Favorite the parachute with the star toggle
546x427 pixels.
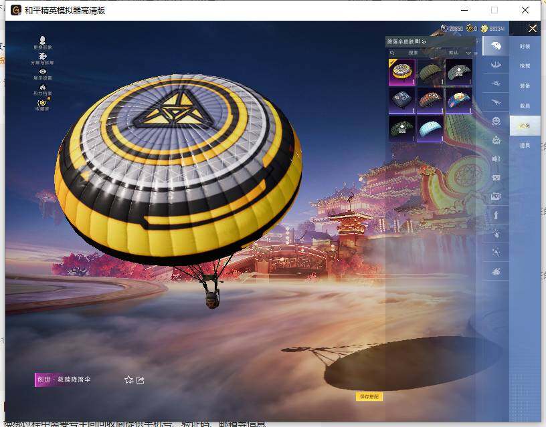click(128, 380)
